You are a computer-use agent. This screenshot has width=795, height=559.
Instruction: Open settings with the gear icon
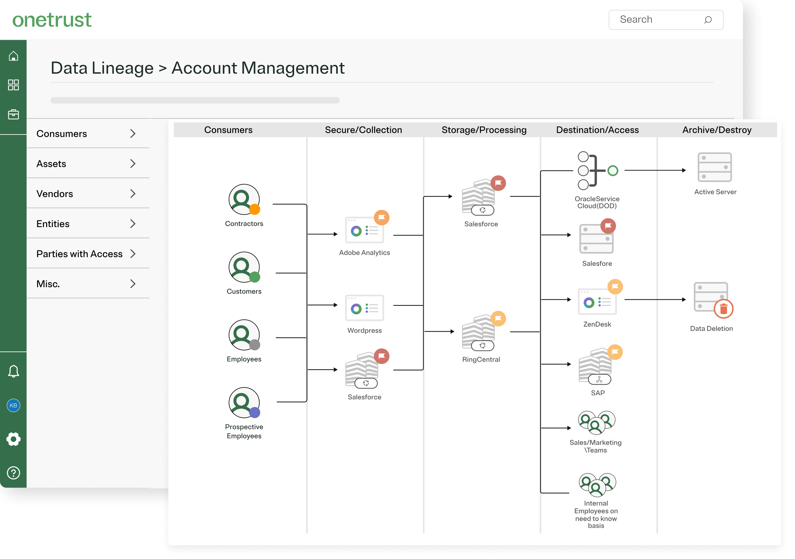click(x=13, y=439)
